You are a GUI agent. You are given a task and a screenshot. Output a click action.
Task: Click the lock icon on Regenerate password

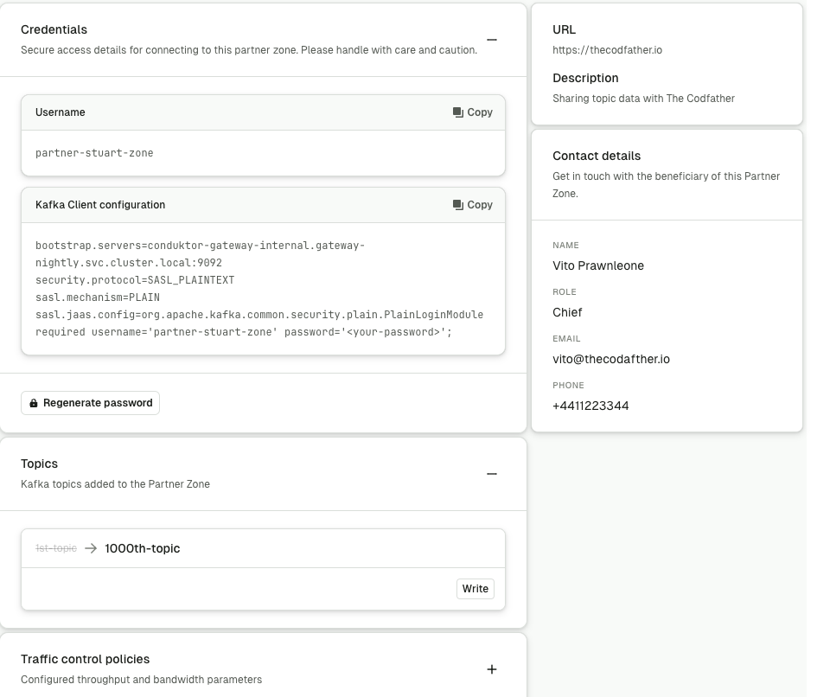point(34,403)
